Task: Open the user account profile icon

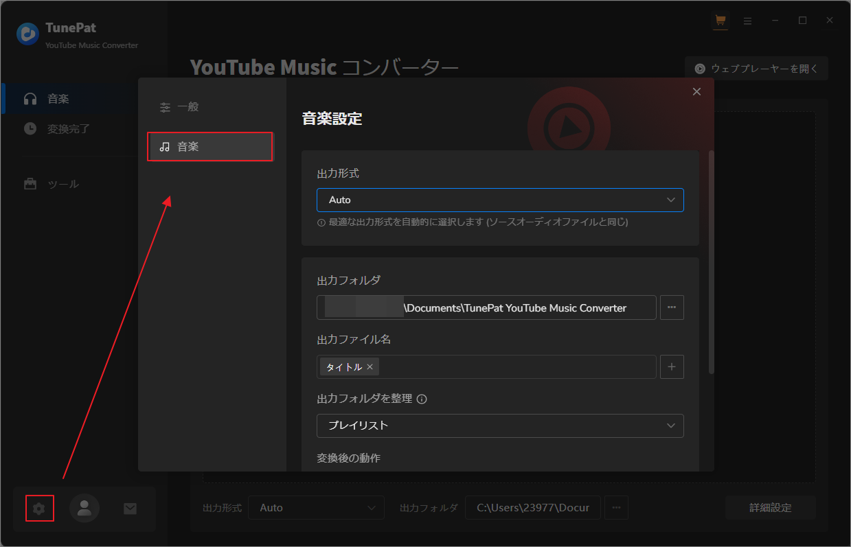Action: (84, 508)
